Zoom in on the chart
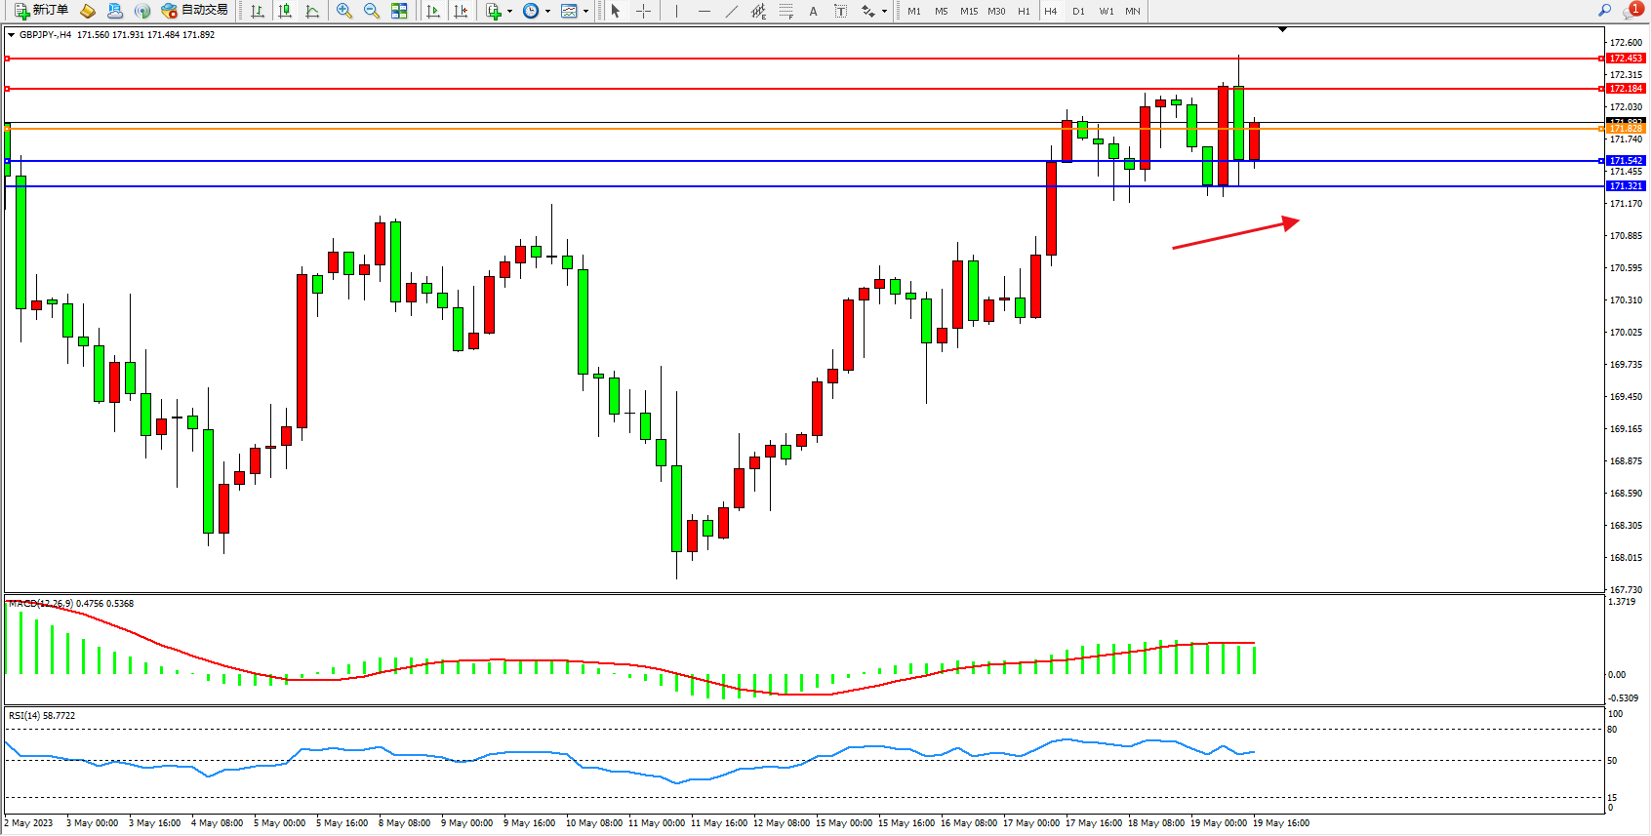Image resolution: width=1651 pixels, height=836 pixels. click(x=344, y=11)
